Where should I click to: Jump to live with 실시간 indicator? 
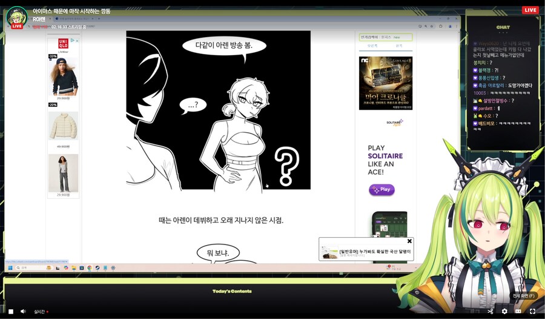(41, 312)
